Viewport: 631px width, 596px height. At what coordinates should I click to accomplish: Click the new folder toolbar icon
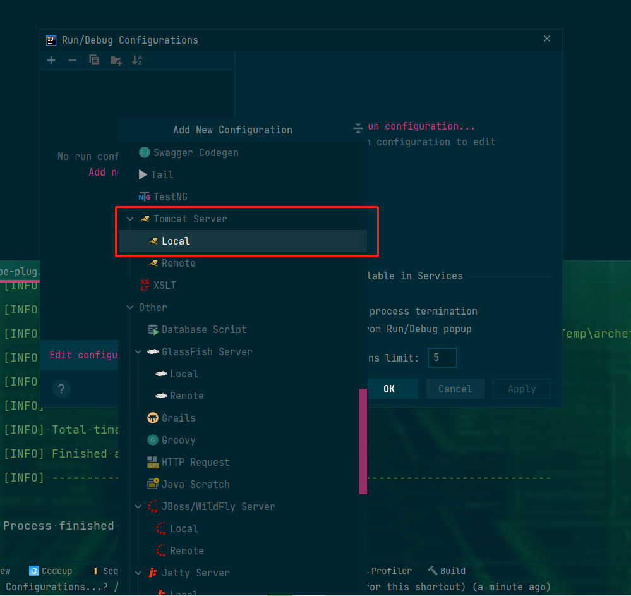click(116, 61)
